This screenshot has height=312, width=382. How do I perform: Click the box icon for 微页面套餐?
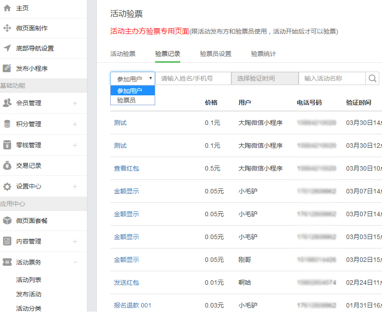point(7,221)
